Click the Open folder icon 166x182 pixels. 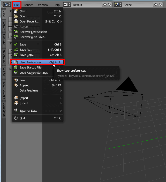[16, 16]
